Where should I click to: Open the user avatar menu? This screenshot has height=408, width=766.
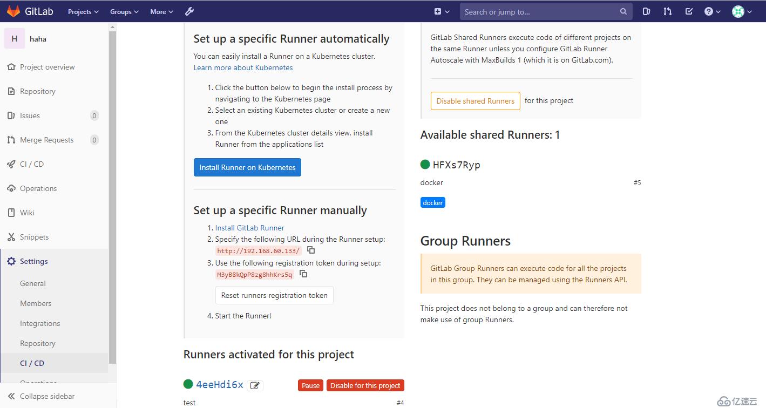pos(742,11)
